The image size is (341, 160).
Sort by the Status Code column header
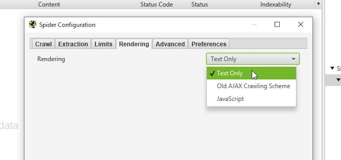(x=157, y=4)
